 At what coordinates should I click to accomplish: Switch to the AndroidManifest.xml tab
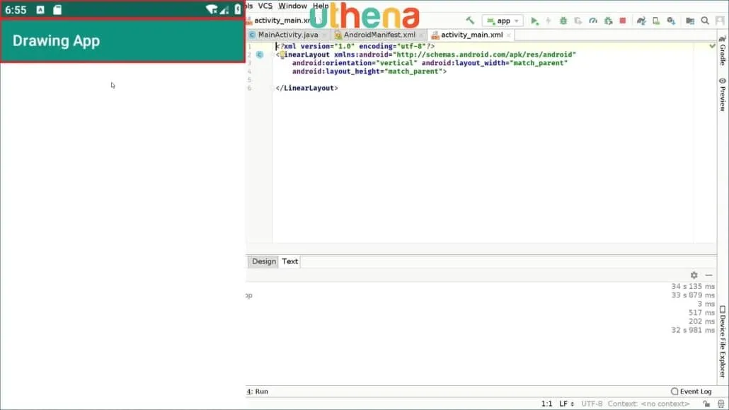[x=379, y=35]
